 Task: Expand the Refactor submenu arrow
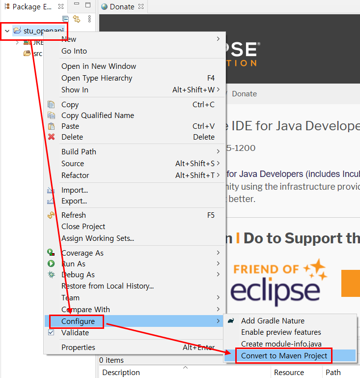[218, 175]
